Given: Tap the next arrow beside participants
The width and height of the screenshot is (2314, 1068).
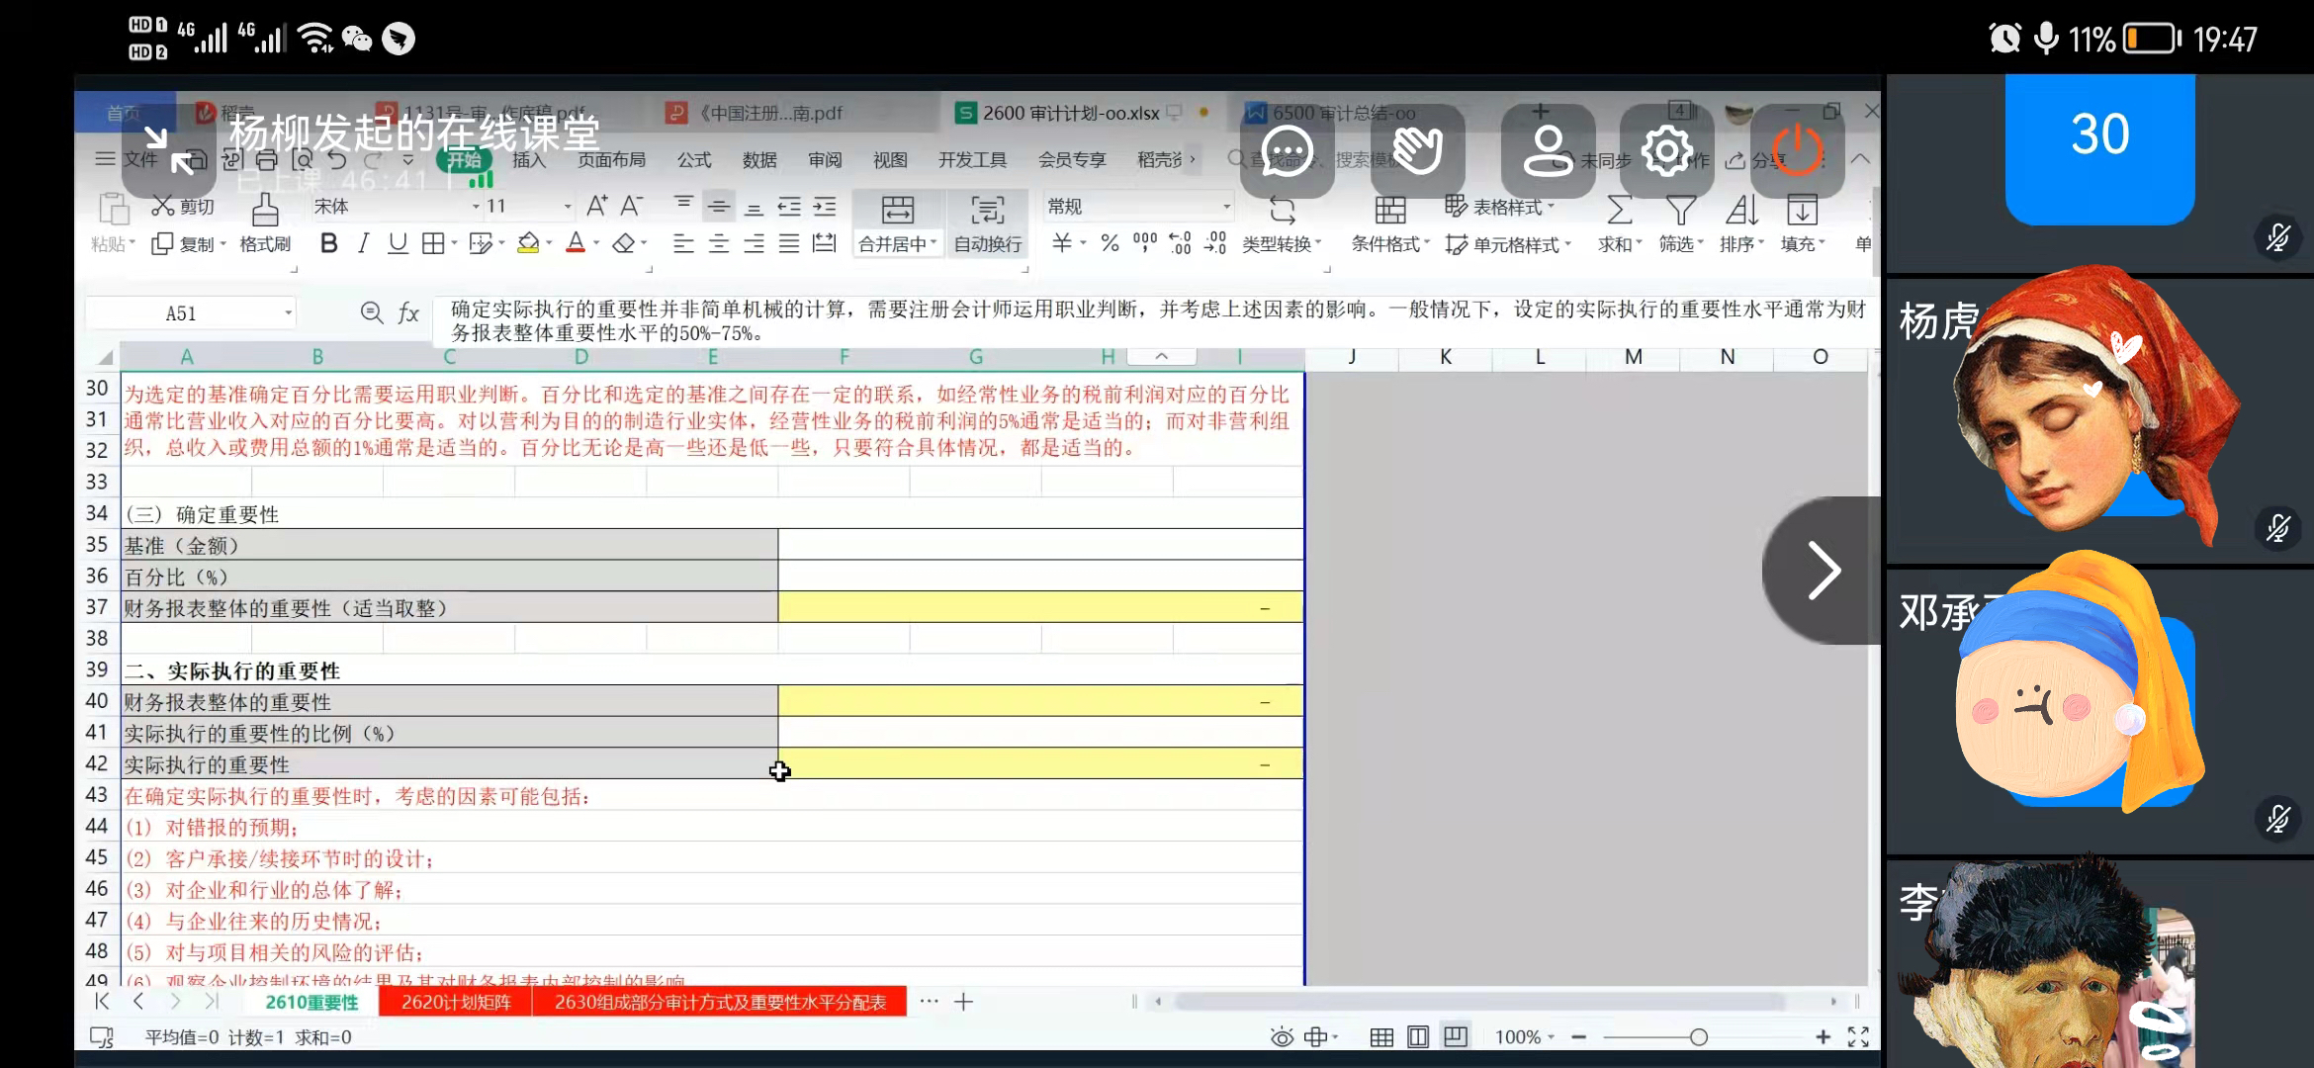Looking at the screenshot, I should [1824, 571].
